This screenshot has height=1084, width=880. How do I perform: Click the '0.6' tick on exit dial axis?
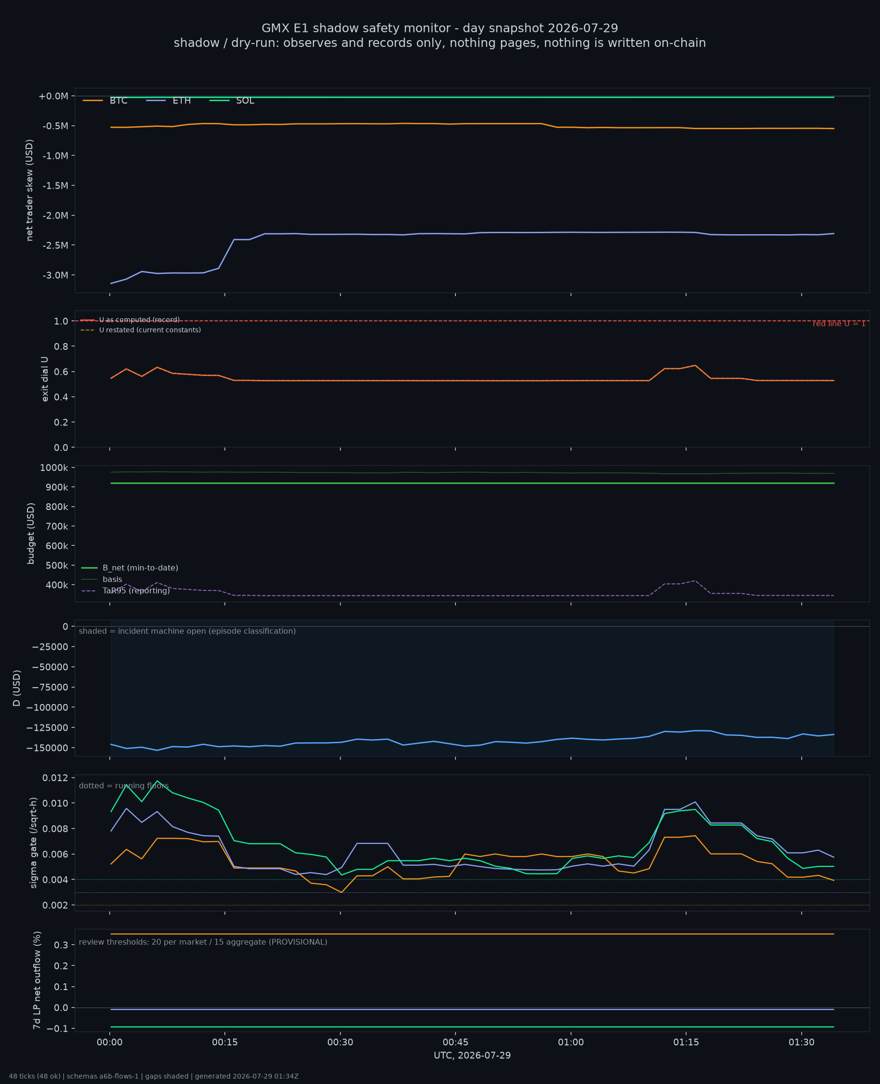[x=61, y=372]
